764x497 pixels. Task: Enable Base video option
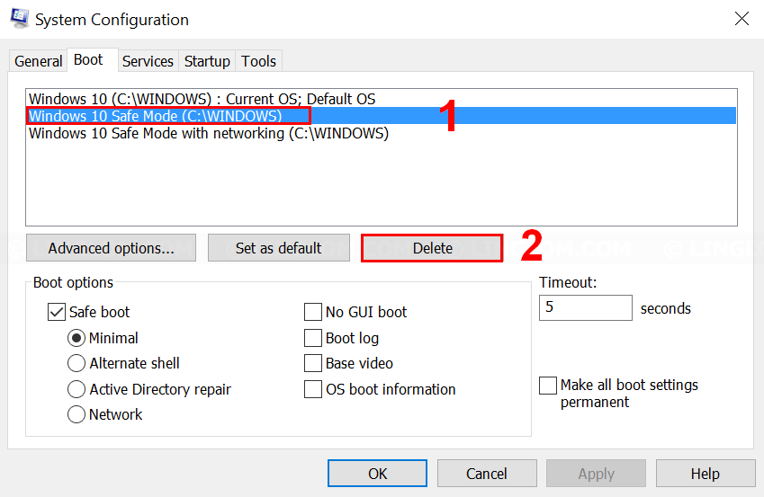point(313,363)
